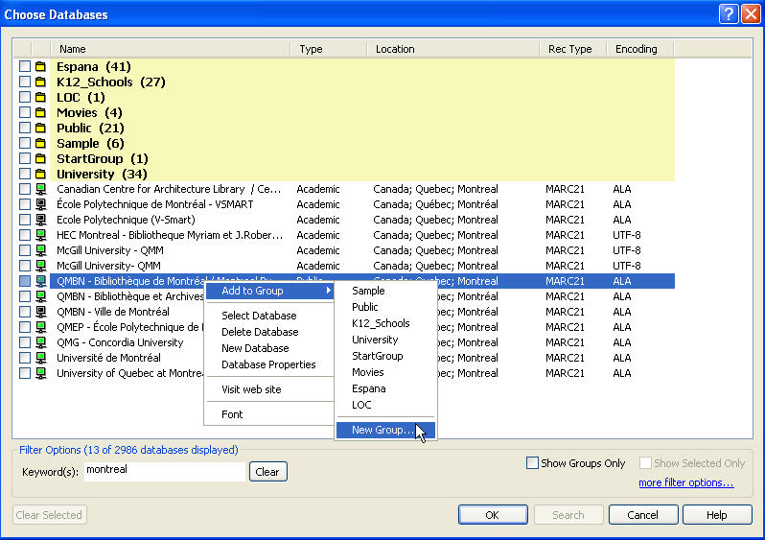765x540 pixels.
Task: Tick the Movies group checkbox
Action: [24, 112]
